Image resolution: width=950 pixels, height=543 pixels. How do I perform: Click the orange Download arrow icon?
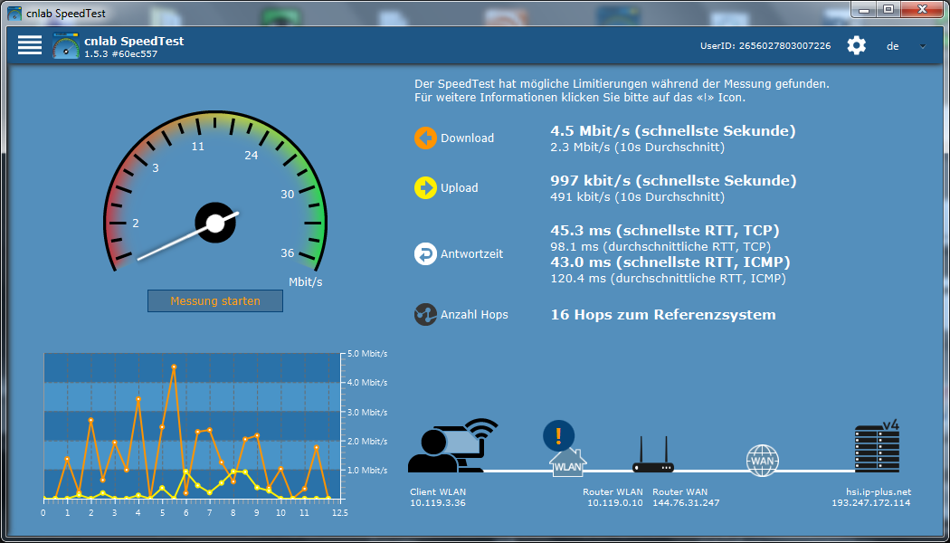(425, 138)
